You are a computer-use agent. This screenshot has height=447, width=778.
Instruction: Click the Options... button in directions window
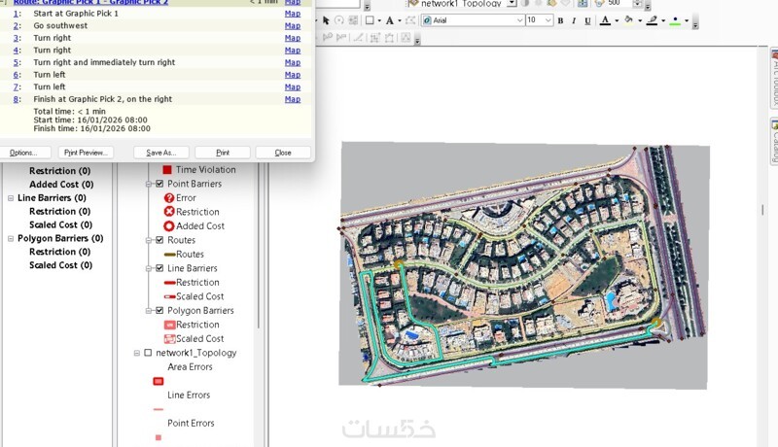(x=23, y=153)
